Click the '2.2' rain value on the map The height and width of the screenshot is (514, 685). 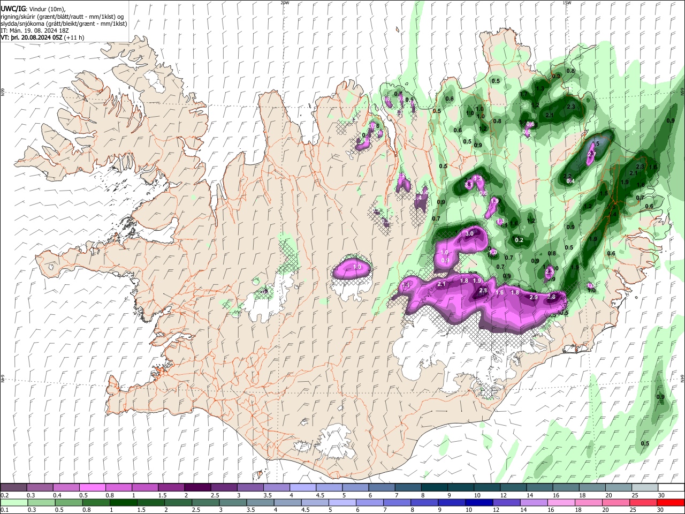[x=568, y=176]
